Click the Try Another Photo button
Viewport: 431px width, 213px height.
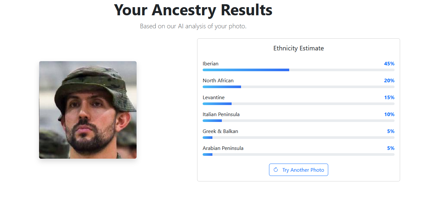coord(299,170)
